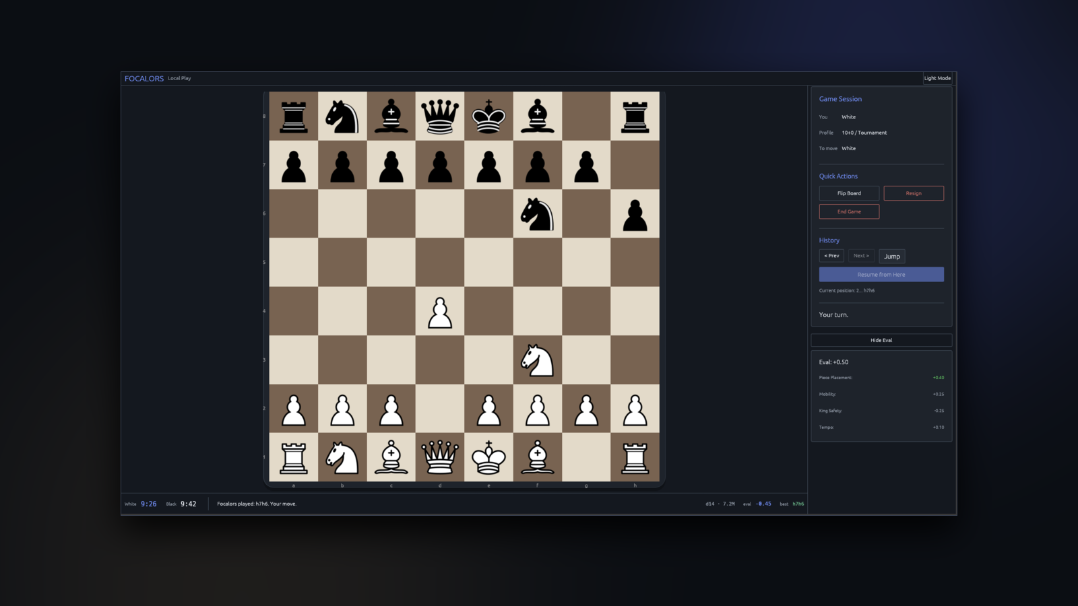Click the black queen on d8
Screen dimensions: 1078x606
440,116
